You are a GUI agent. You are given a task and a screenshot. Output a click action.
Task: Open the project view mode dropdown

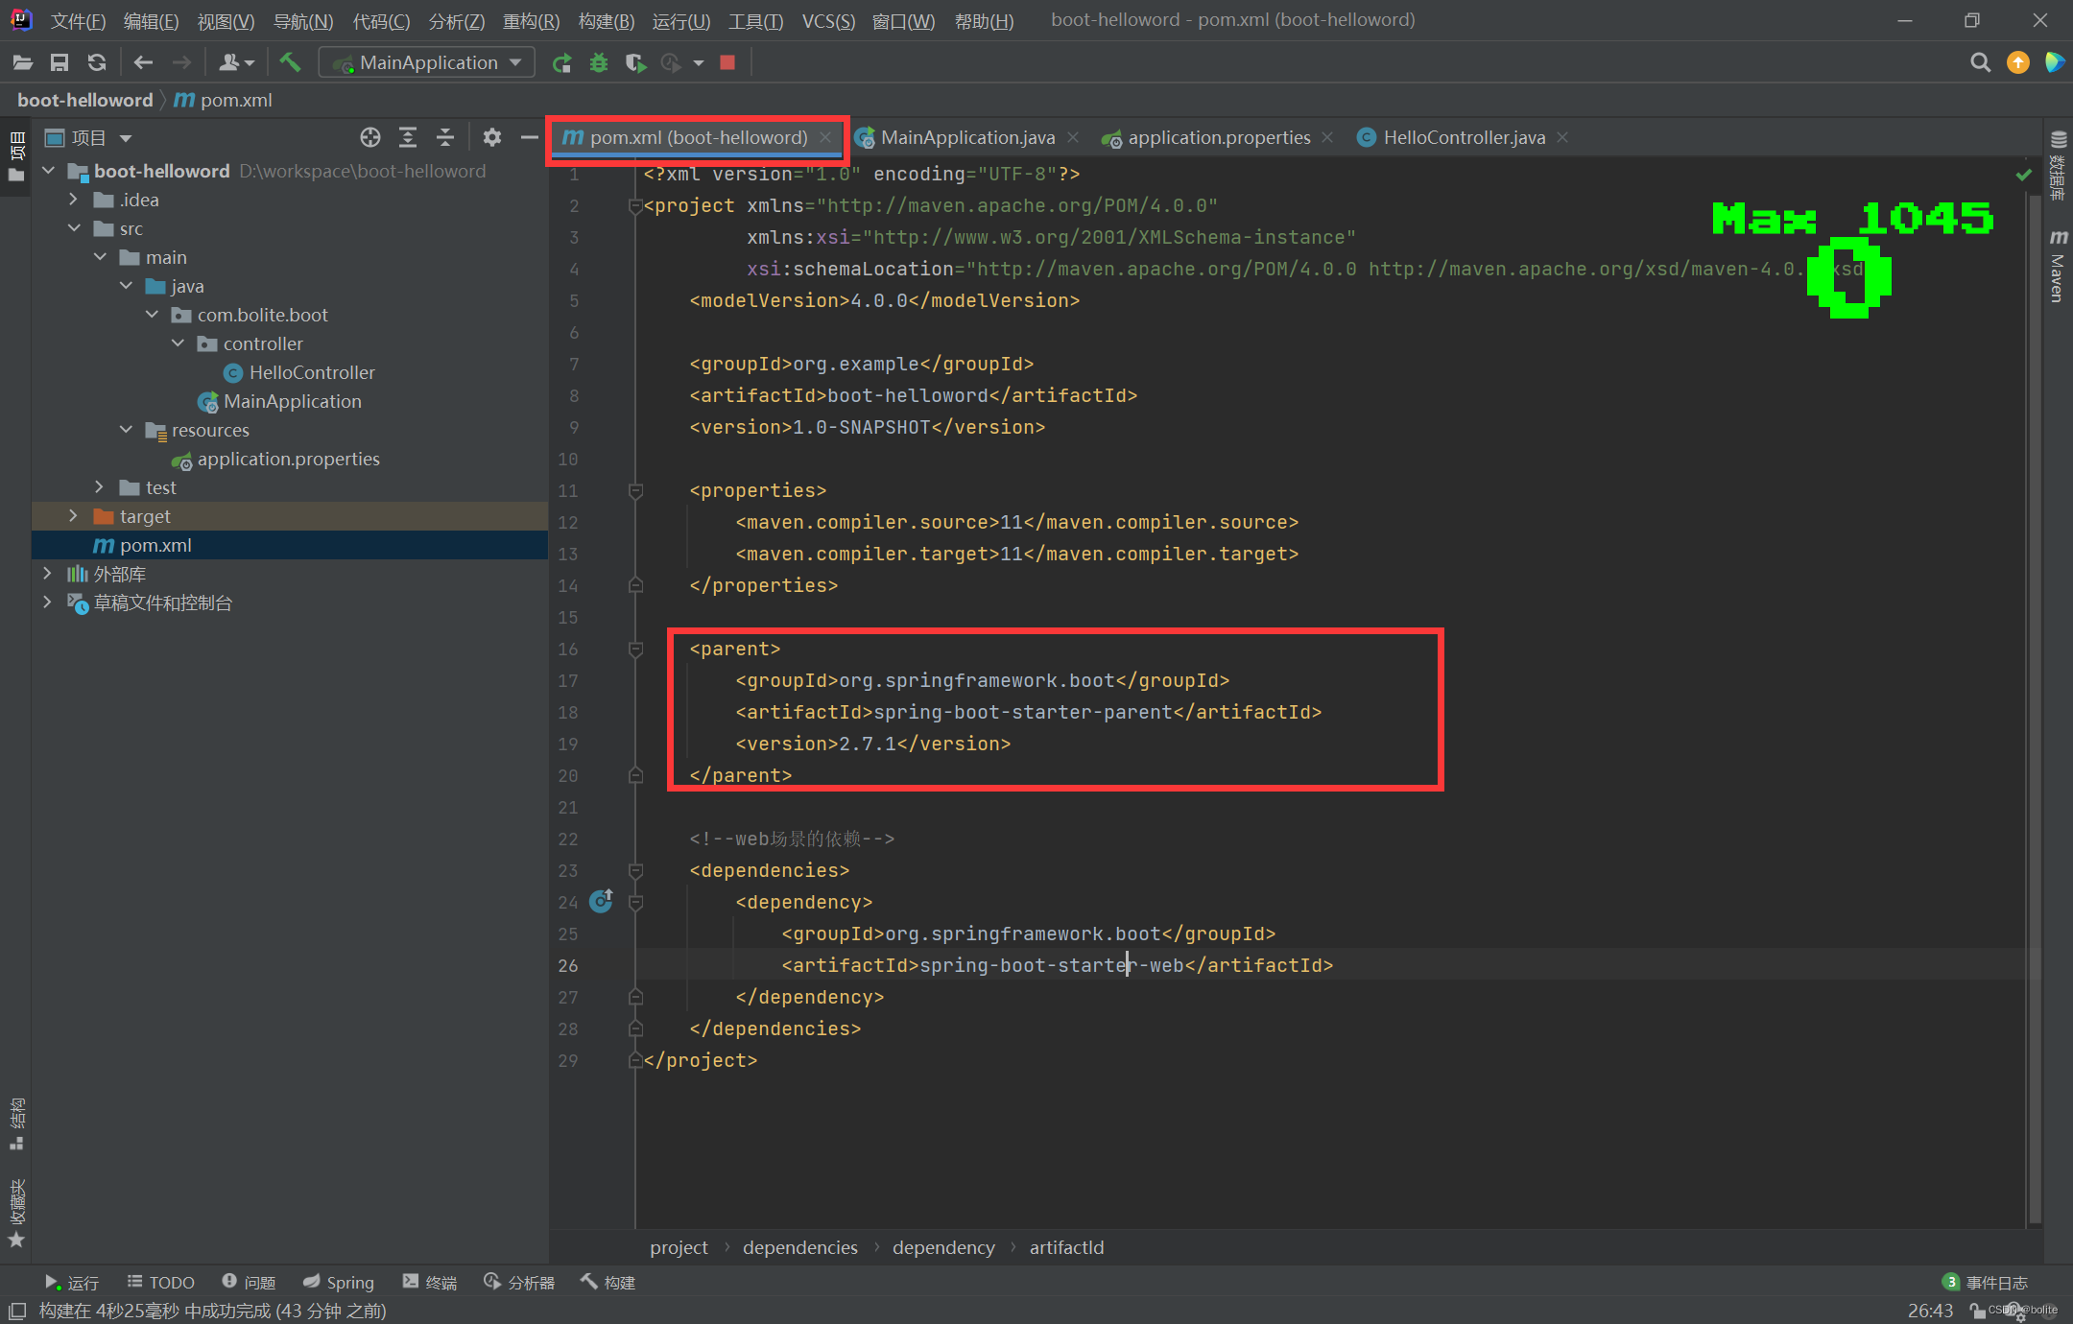(x=88, y=138)
